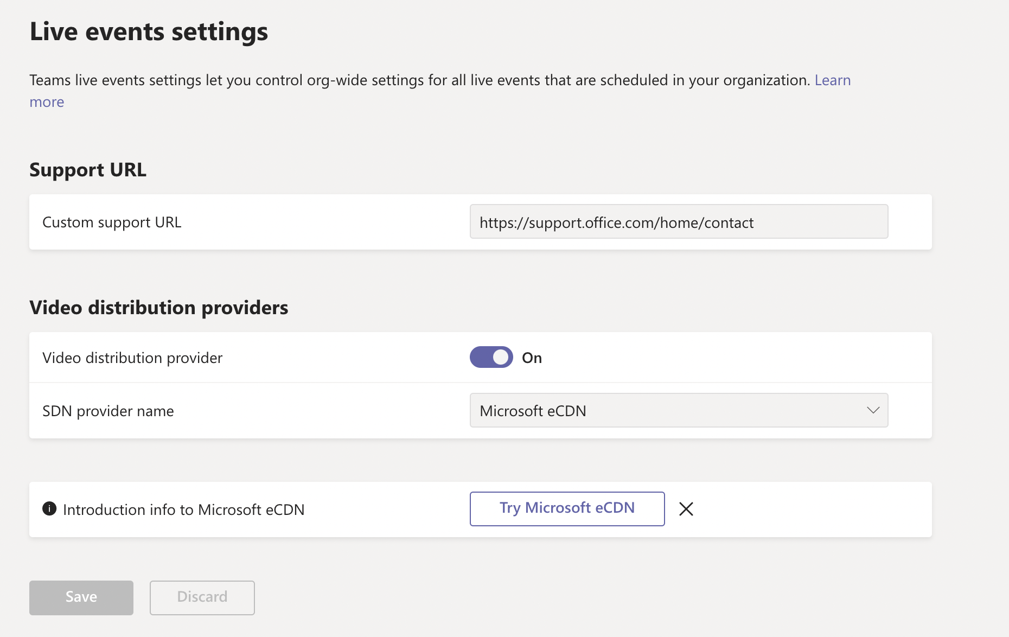
Task: Save the live events settings
Action: click(x=81, y=597)
